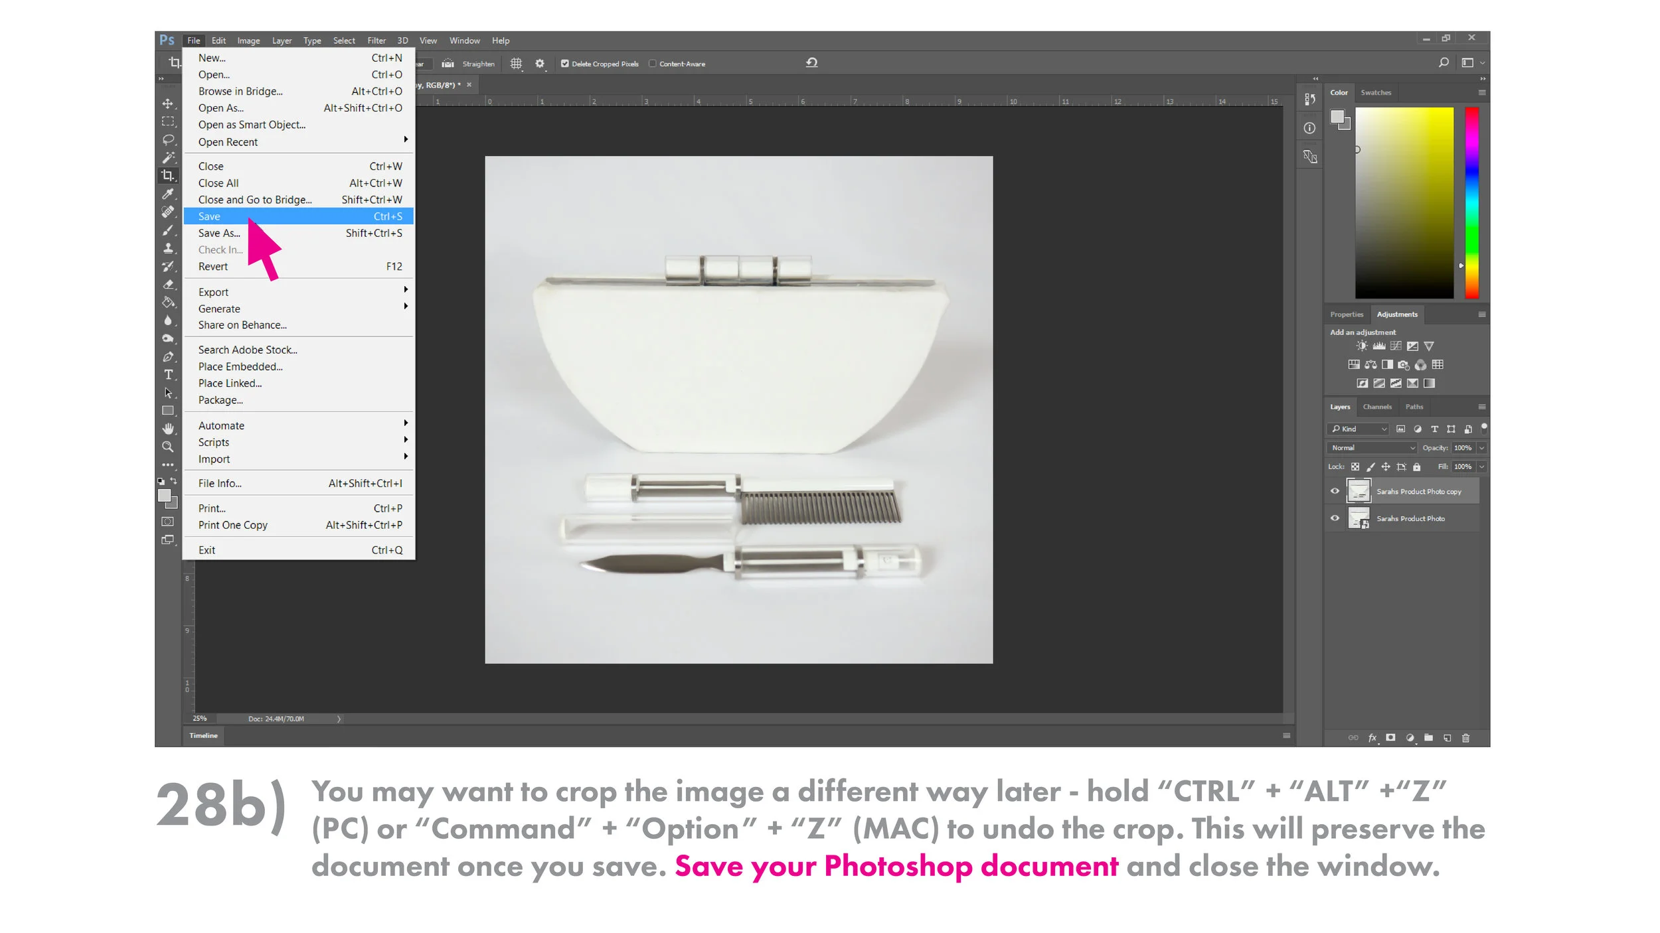
Task: Toggle lock transparent pixels
Action: click(x=1355, y=467)
